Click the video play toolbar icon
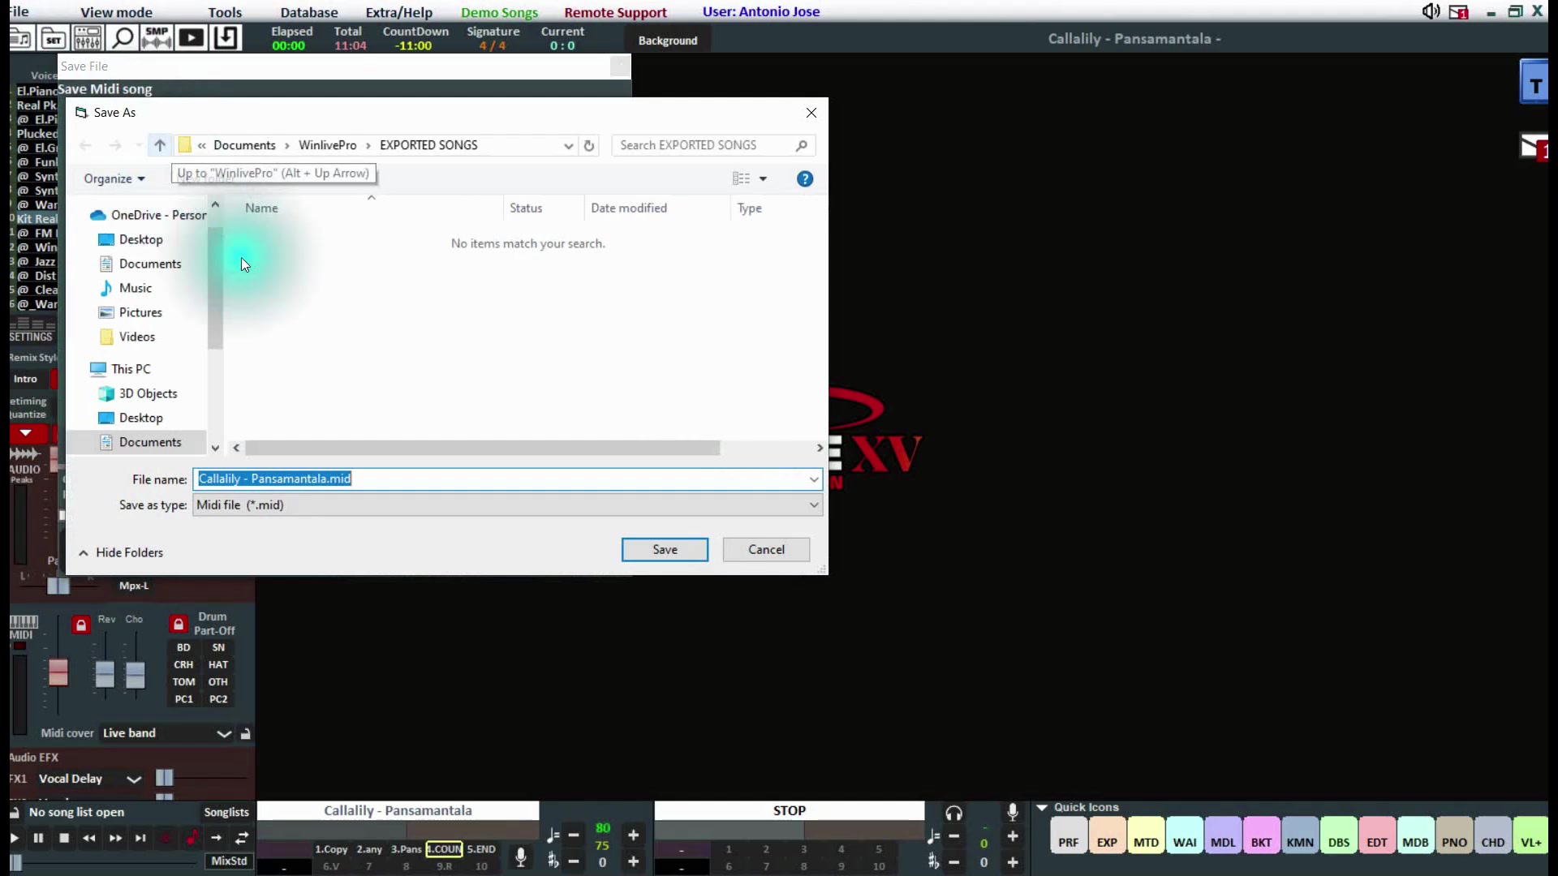 click(x=192, y=38)
